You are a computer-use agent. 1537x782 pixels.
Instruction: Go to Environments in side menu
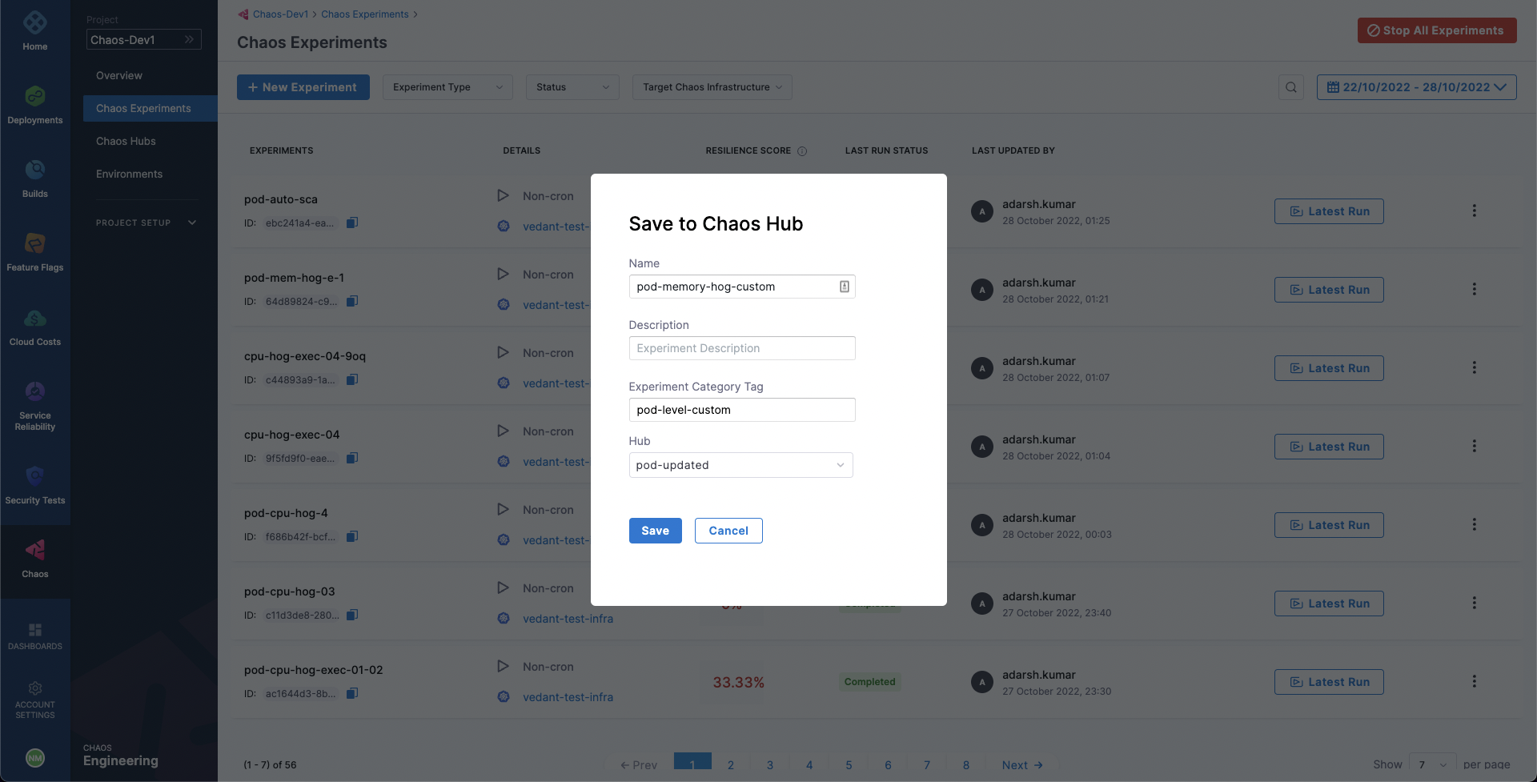click(x=129, y=174)
